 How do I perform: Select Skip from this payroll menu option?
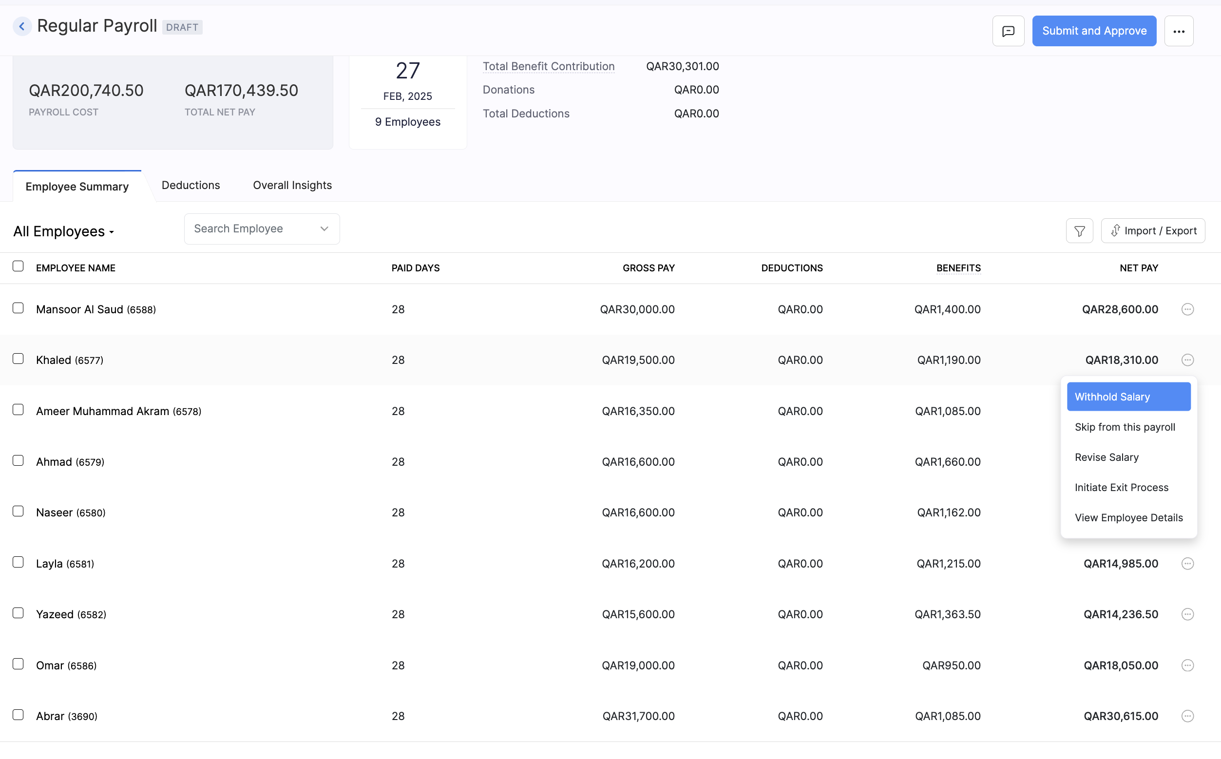tap(1125, 427)
